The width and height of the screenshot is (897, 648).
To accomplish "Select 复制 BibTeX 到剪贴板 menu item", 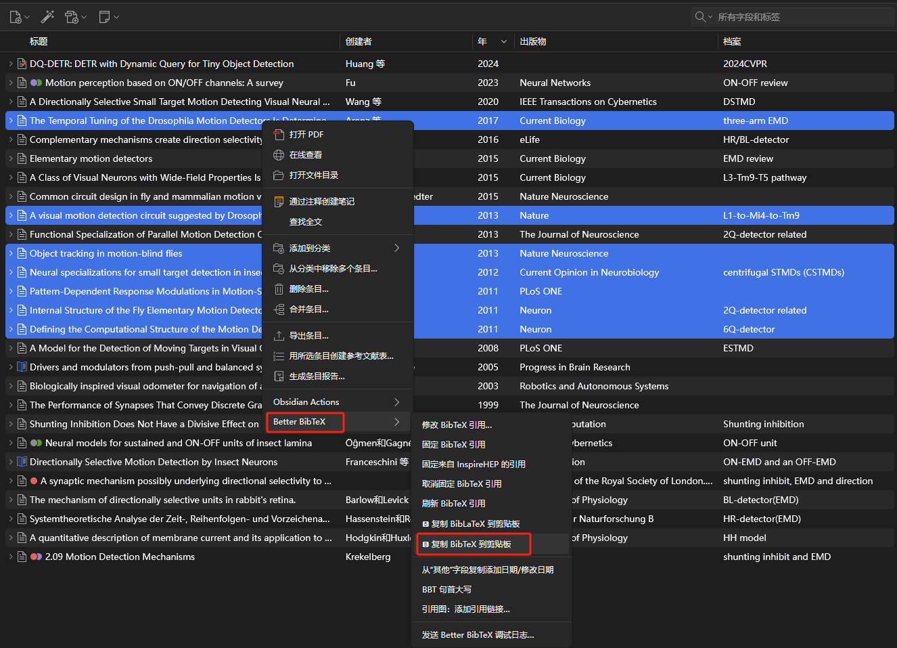I will 473,544.
